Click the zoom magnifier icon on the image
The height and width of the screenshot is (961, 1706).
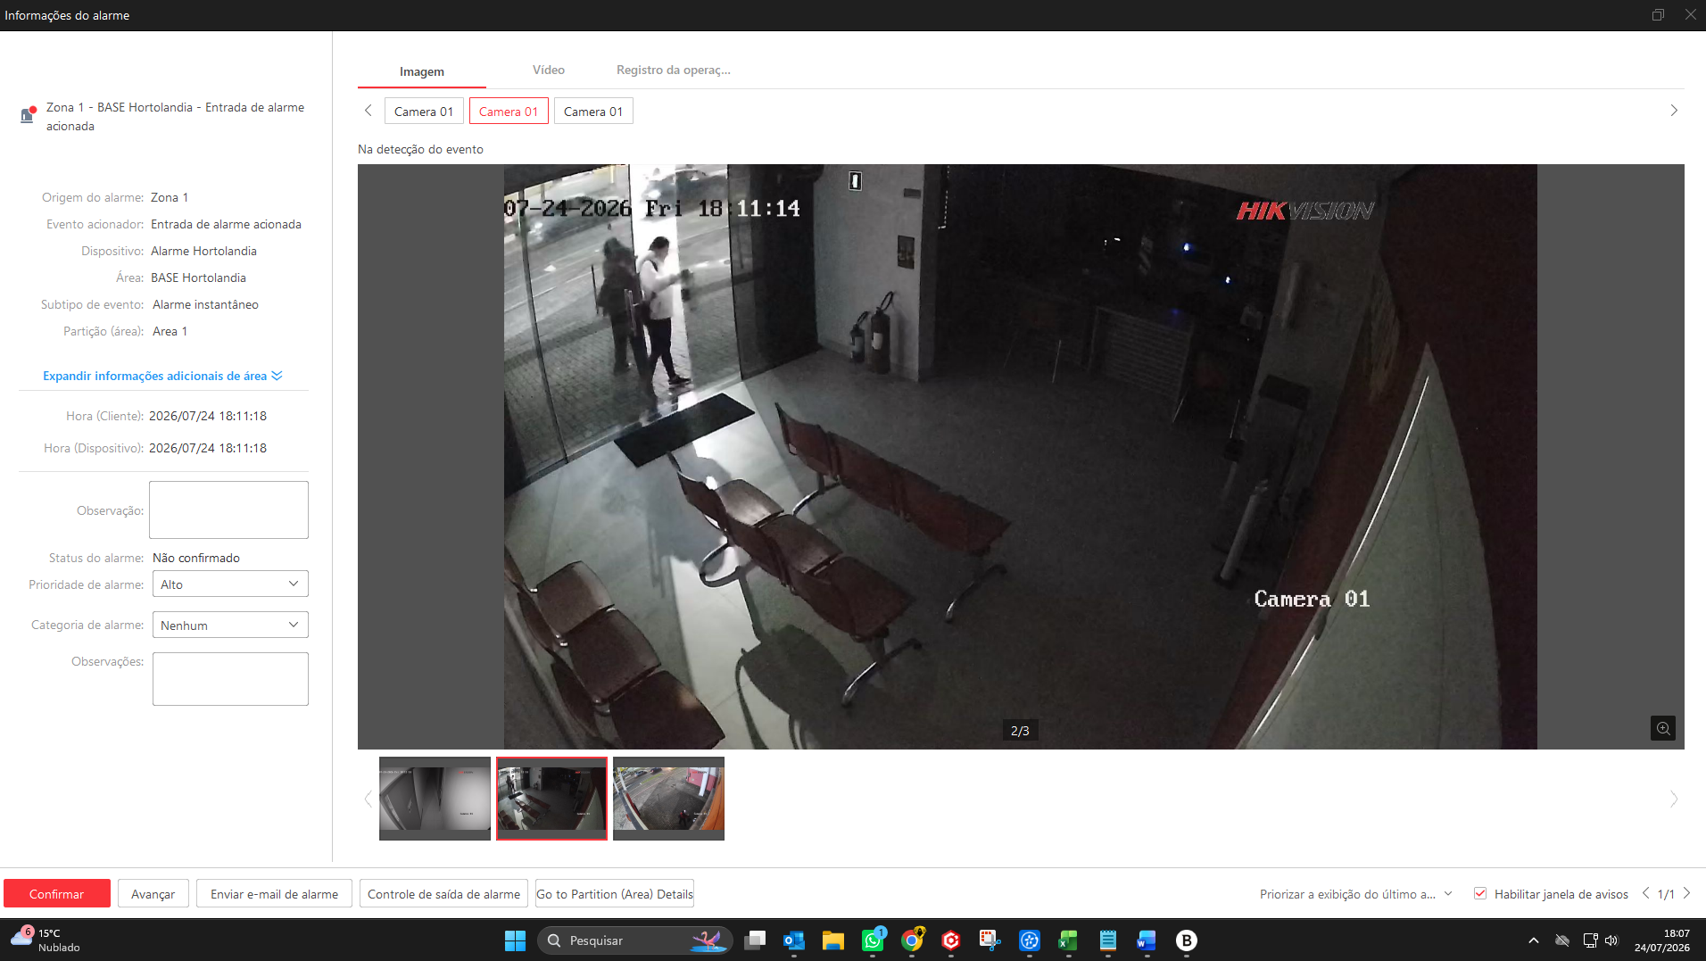coord(1662,728)
